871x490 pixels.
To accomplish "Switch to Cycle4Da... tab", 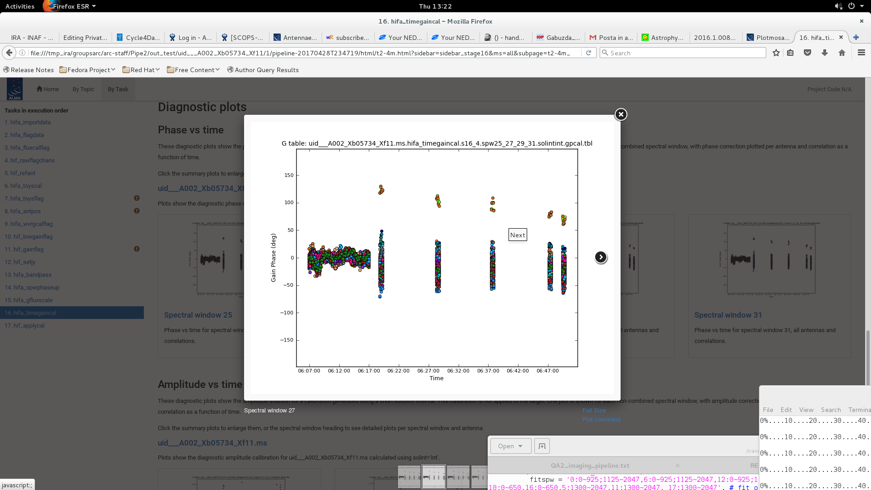I will pos(138,38).
